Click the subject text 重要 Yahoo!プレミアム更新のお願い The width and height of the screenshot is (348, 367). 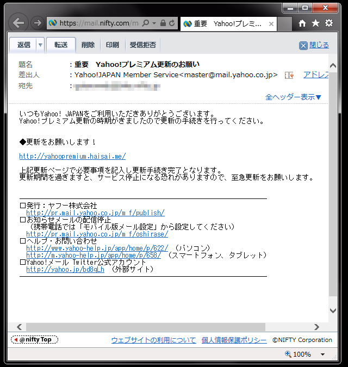pos(137,64)
